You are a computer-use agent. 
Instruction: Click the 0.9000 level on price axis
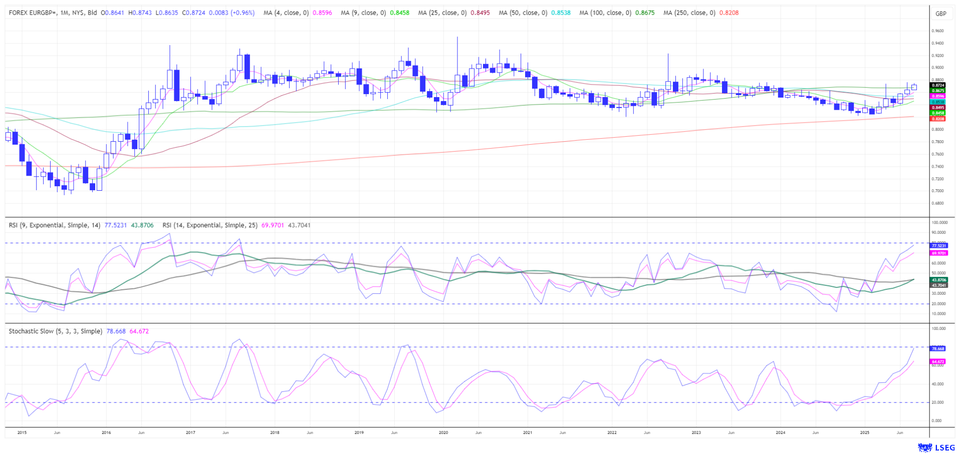[x=937, y=68]
